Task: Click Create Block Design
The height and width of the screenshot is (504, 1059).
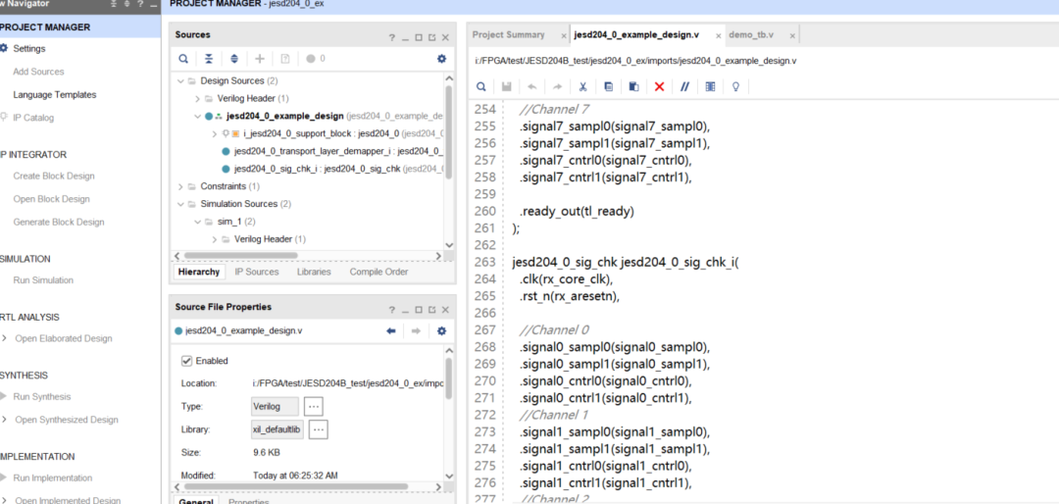Action: (54, 176)
